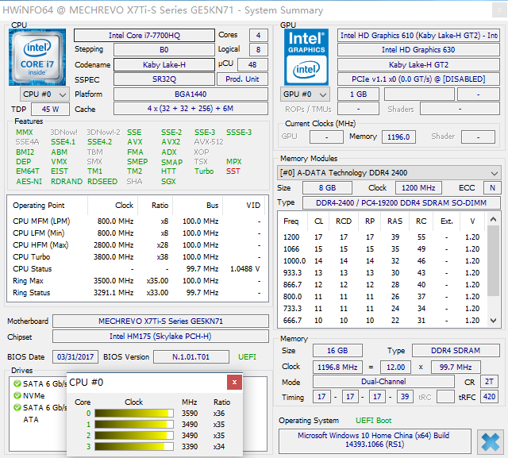
Task: Click the third SATA drive status icon
Action: click(x=17, y=407)
